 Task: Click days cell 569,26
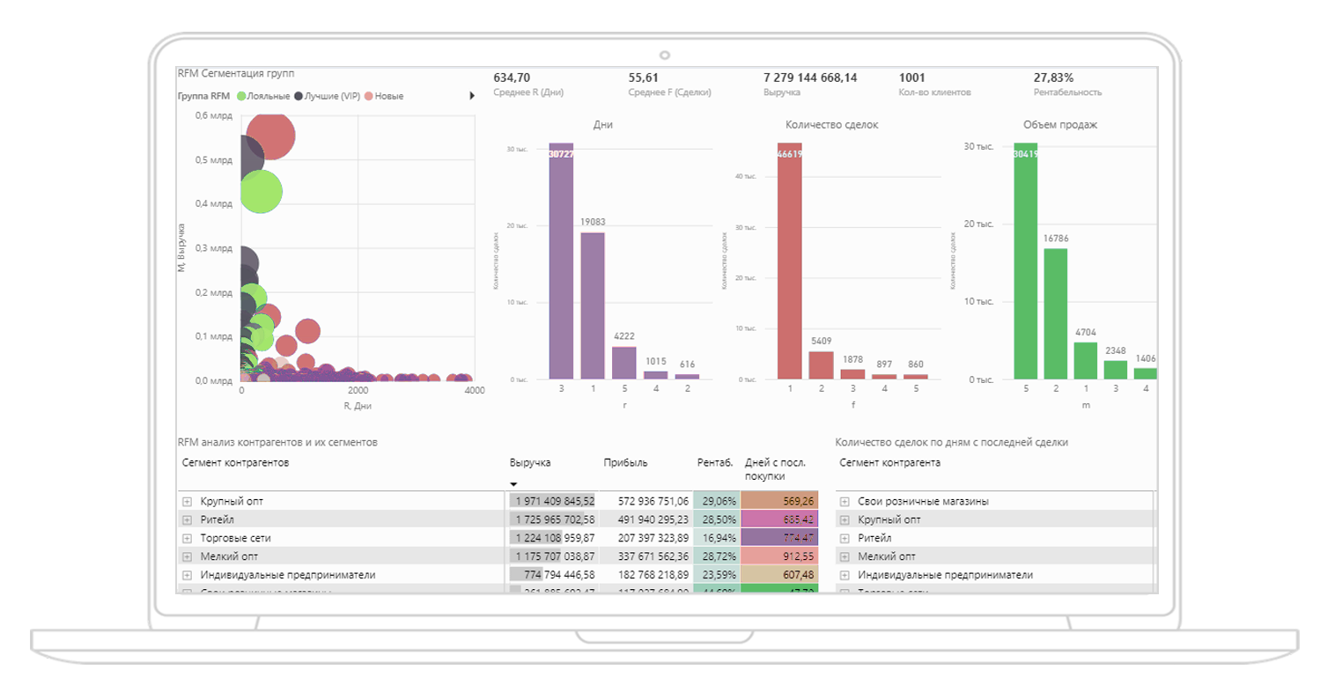pyautogui.click(x=780, y=501)
